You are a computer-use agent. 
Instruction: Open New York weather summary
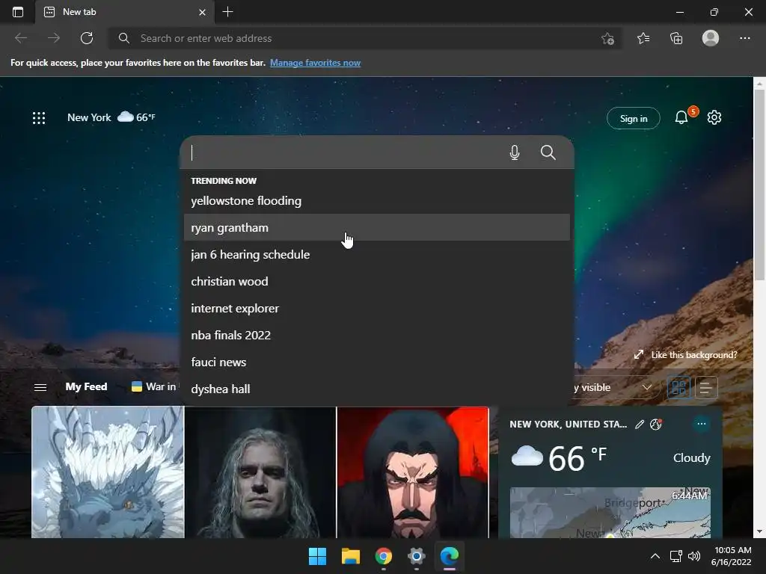(x=111, y=117)
